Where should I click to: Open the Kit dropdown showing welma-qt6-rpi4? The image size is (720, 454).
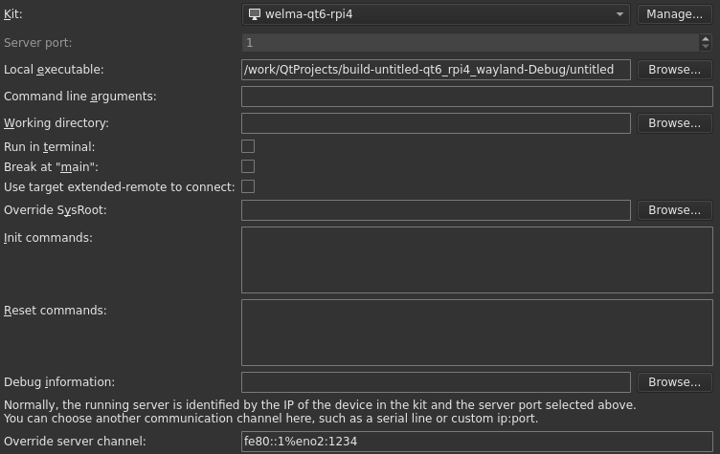tap(436, 14)
